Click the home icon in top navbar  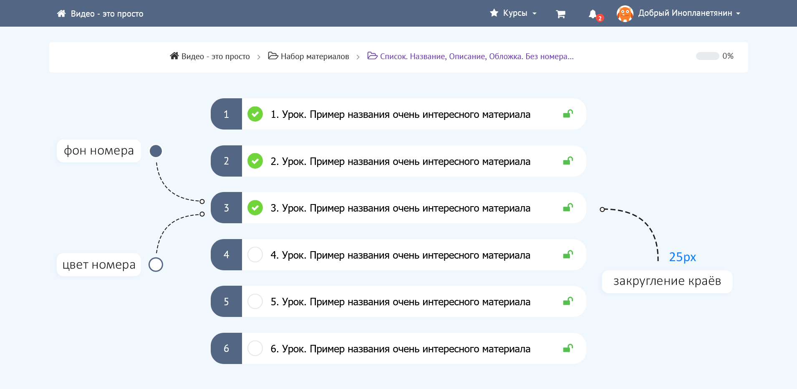[x=61, y=13]
